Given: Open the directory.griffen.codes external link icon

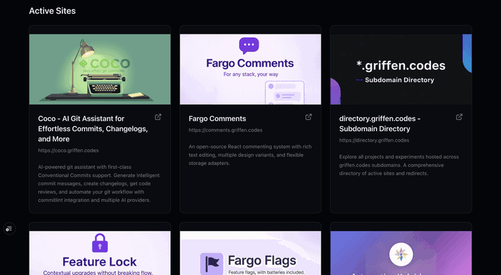Looking at the screenshot, I should [459, 117].
